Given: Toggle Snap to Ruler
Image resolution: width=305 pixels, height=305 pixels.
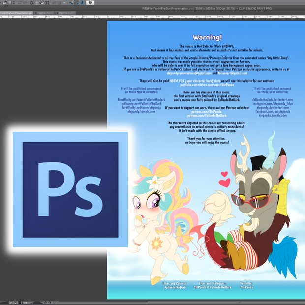Looking at the screenshot, I should (x=71, y=3).
